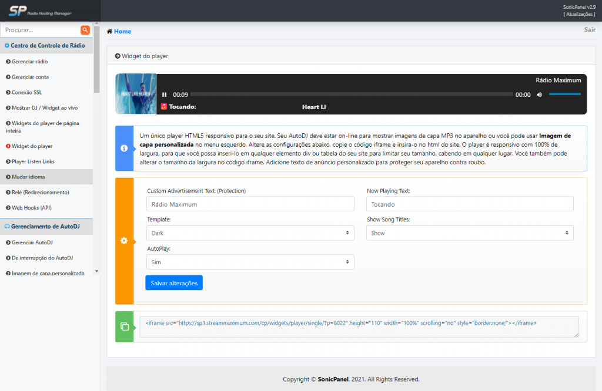
Task: Click the sidebar scrollbar thumb
Action: pyautogui.click(x=97, y=59)
